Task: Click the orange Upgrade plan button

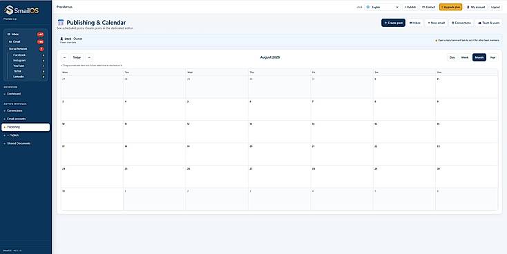Action: (x=450, y=7)
